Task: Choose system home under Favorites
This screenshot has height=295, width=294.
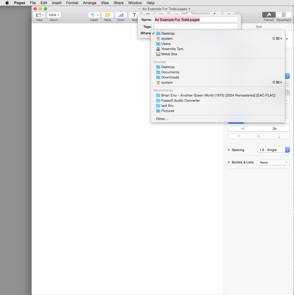Action: [x=218, y=82]
